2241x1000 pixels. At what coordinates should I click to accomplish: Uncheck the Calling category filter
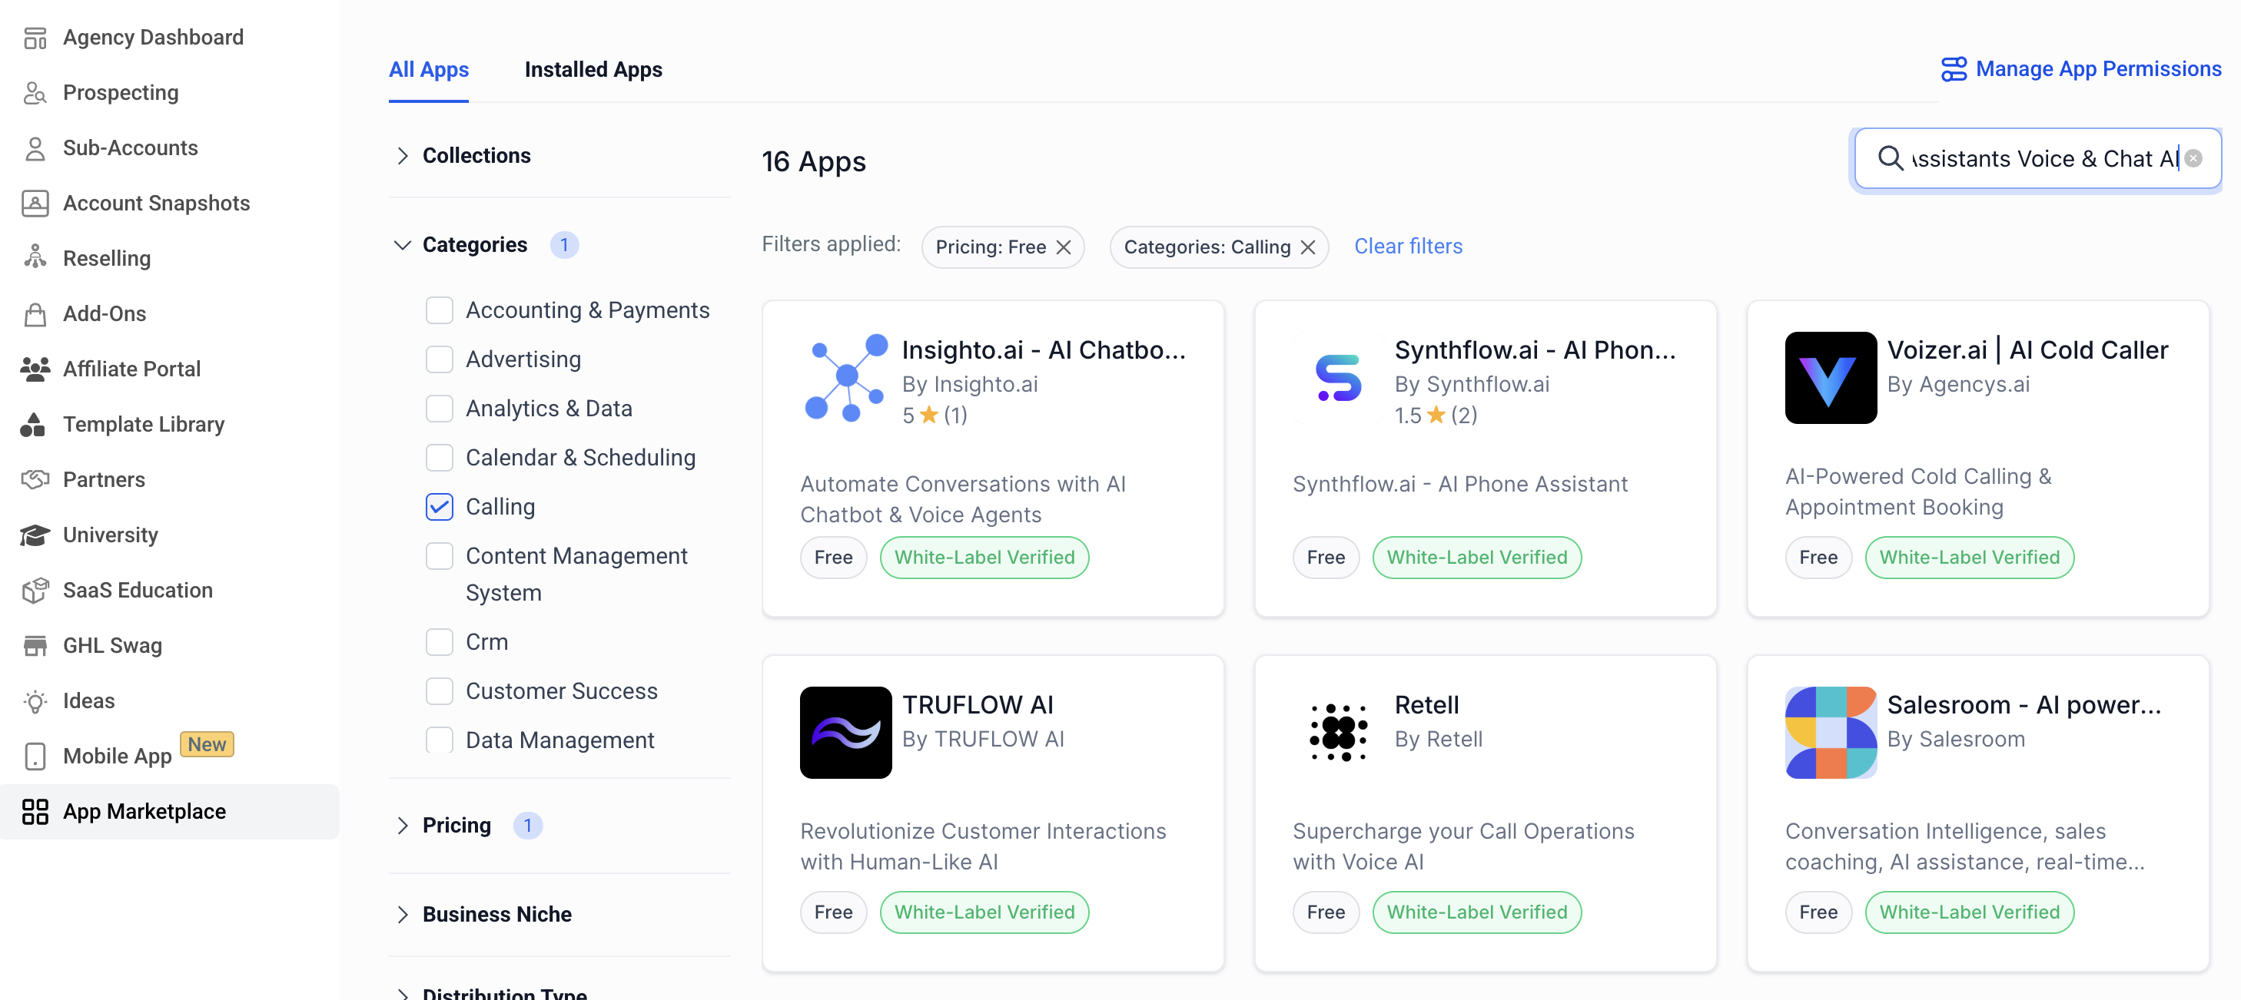pyautogui.click(x=440, y=507)
